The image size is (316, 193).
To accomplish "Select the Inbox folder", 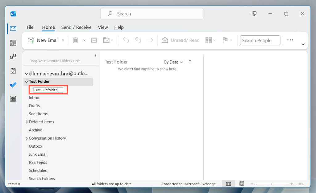I will point(34,98).
